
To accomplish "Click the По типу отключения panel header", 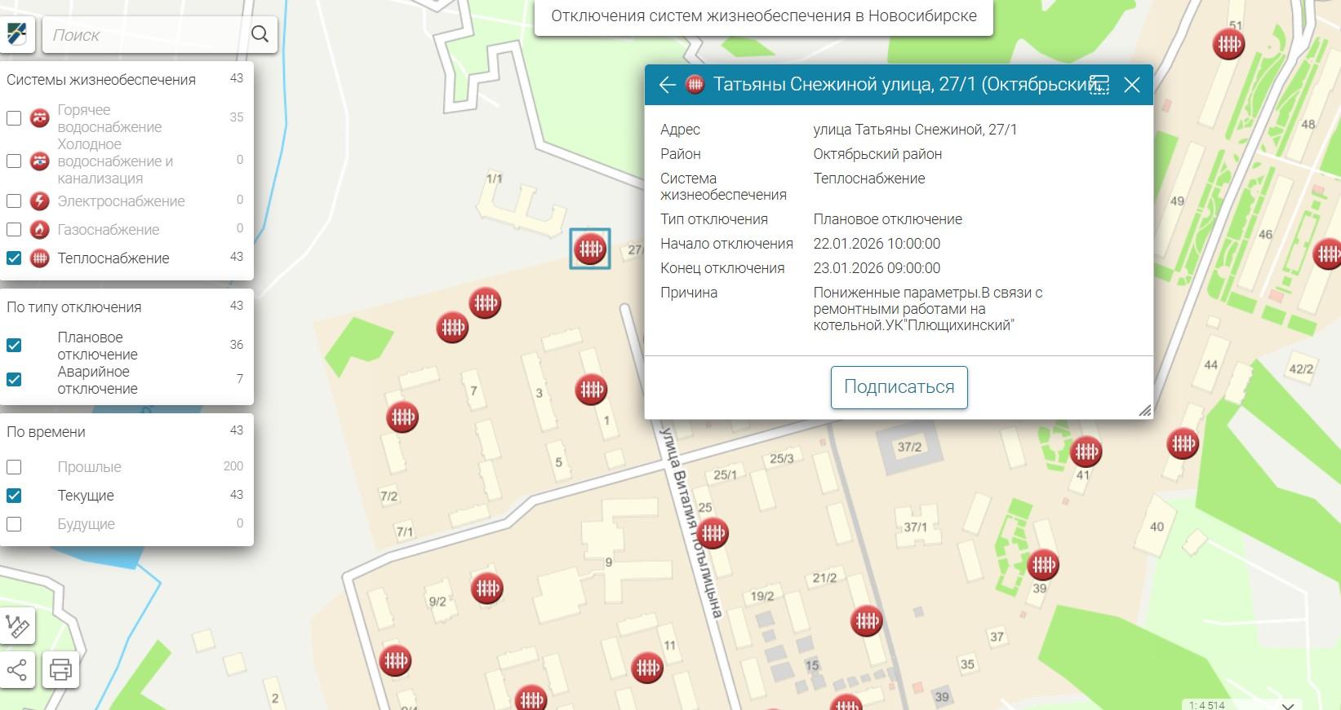I will tap(74, 307).
